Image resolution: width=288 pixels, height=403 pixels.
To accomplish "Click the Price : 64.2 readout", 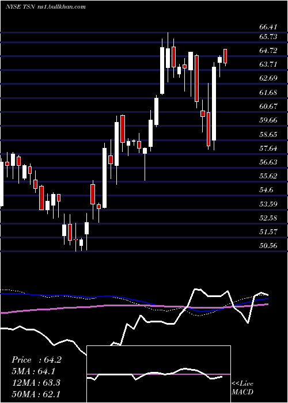I will 36,360.
